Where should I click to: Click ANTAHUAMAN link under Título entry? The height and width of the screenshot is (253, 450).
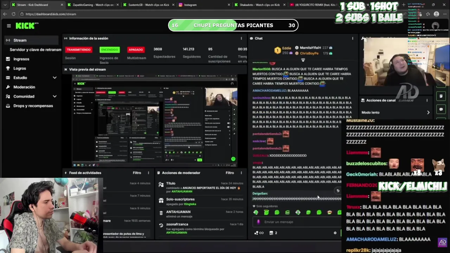[182, 192]
